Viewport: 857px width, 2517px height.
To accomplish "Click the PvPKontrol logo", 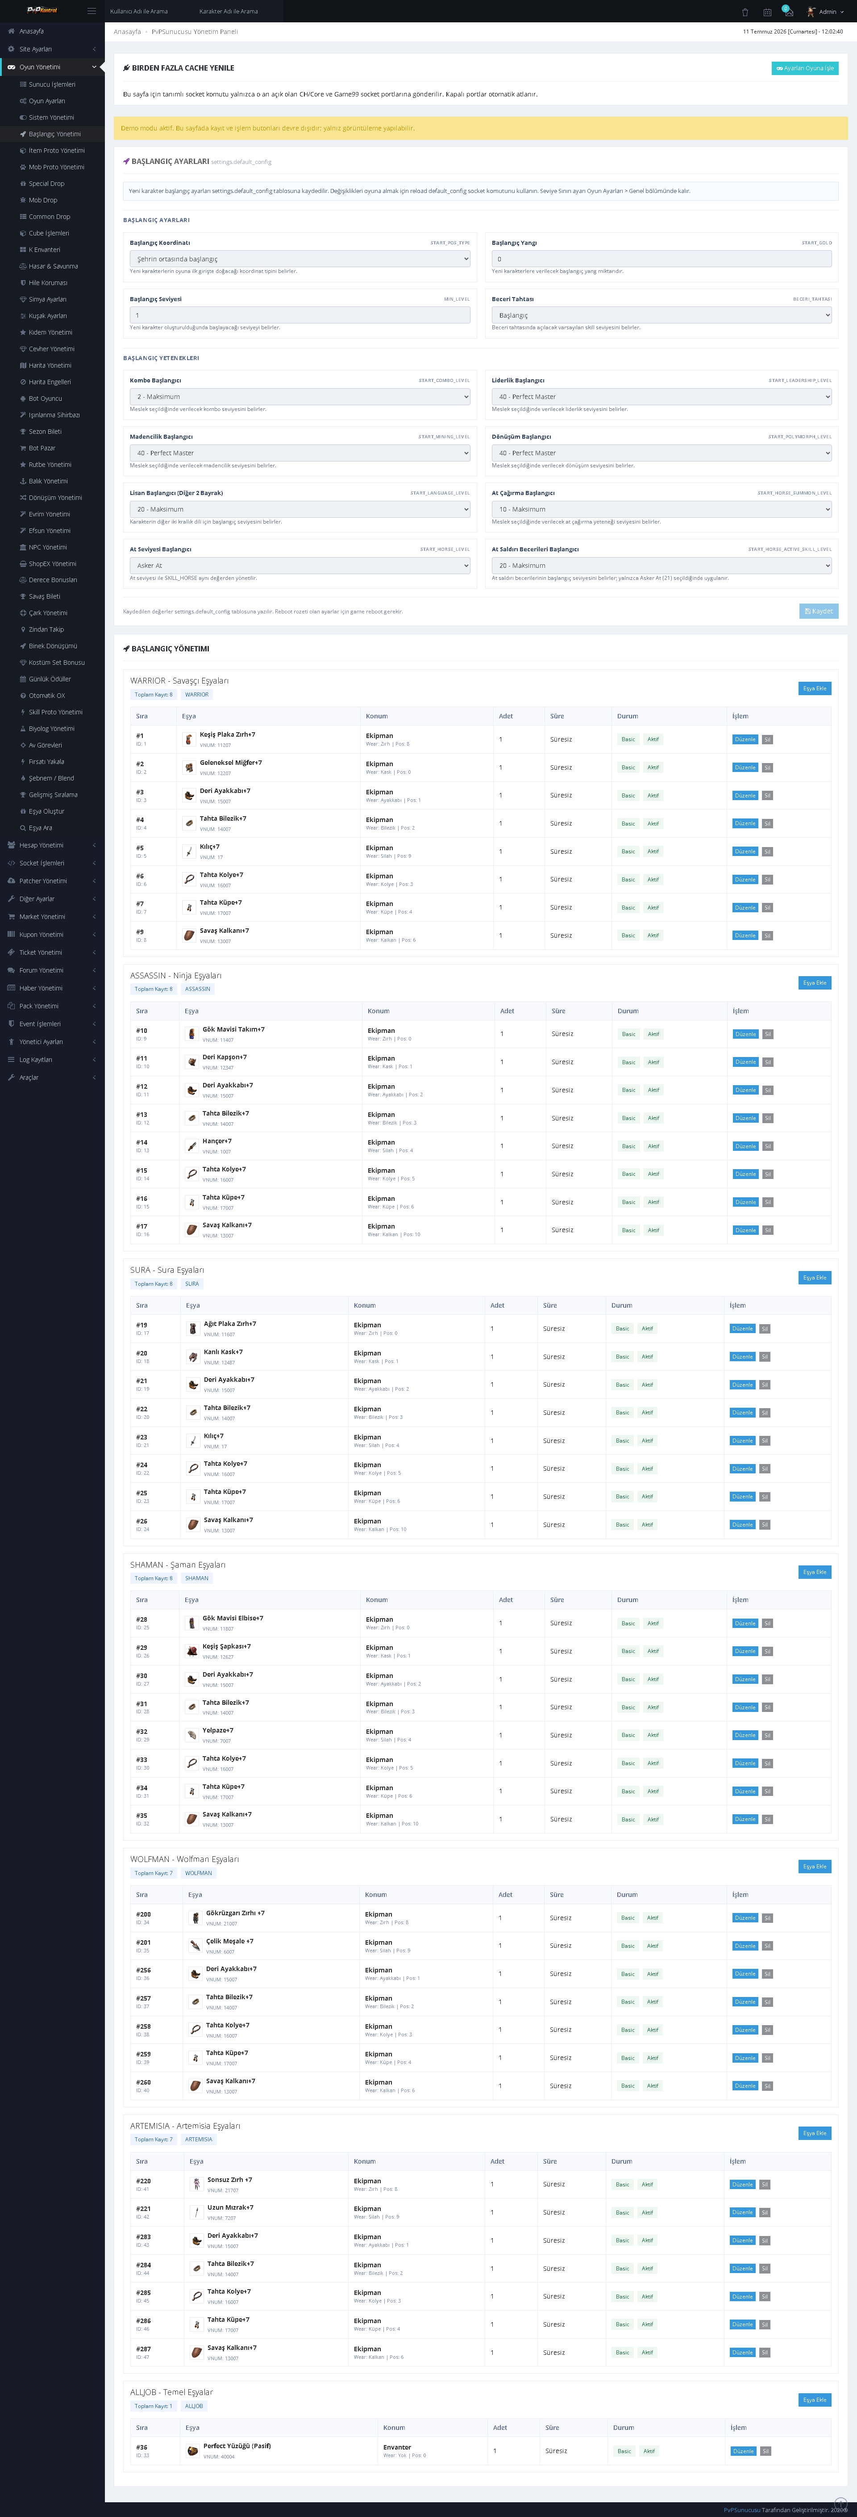I will 42,10.
